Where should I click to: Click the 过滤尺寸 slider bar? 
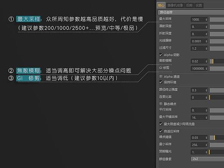click(217, 49)
